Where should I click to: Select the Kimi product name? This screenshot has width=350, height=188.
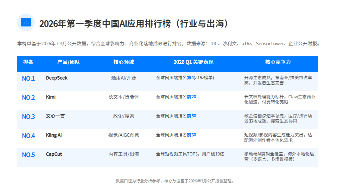(51, 97)
